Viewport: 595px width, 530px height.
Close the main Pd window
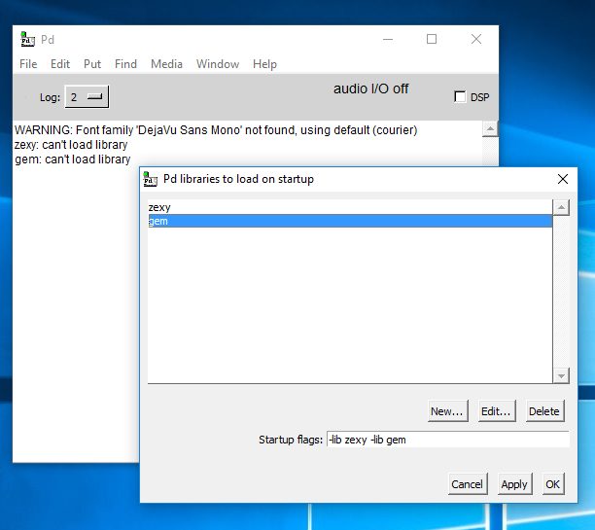click(476, 39)
